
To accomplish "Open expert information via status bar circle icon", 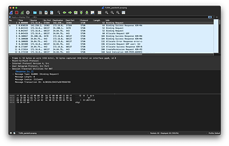I will 11,133.
